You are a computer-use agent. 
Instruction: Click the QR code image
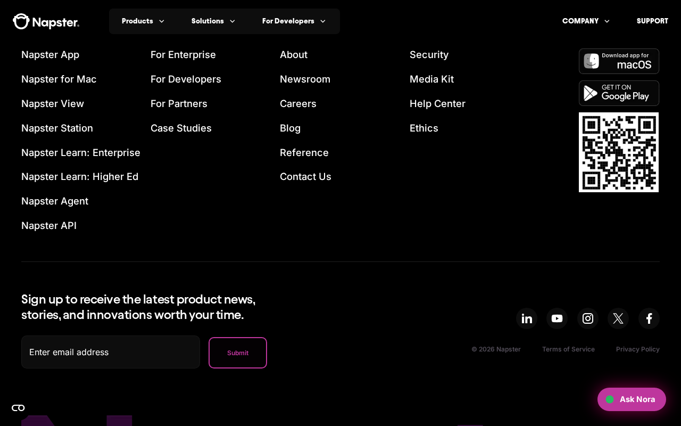619,152
